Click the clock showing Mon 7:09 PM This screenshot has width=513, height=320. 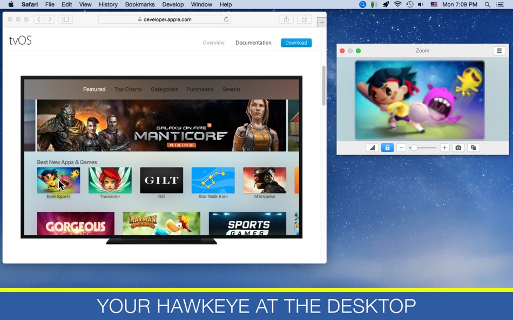point(460,4)
